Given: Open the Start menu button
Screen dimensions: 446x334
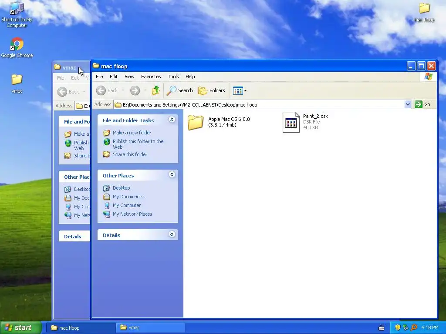Looking at the screenshot, I should coord(21,327).
